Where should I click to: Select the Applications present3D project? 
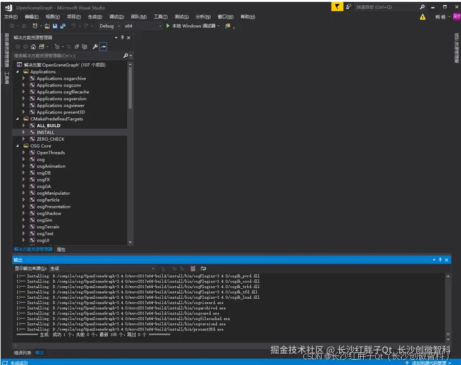coord(61,112)
